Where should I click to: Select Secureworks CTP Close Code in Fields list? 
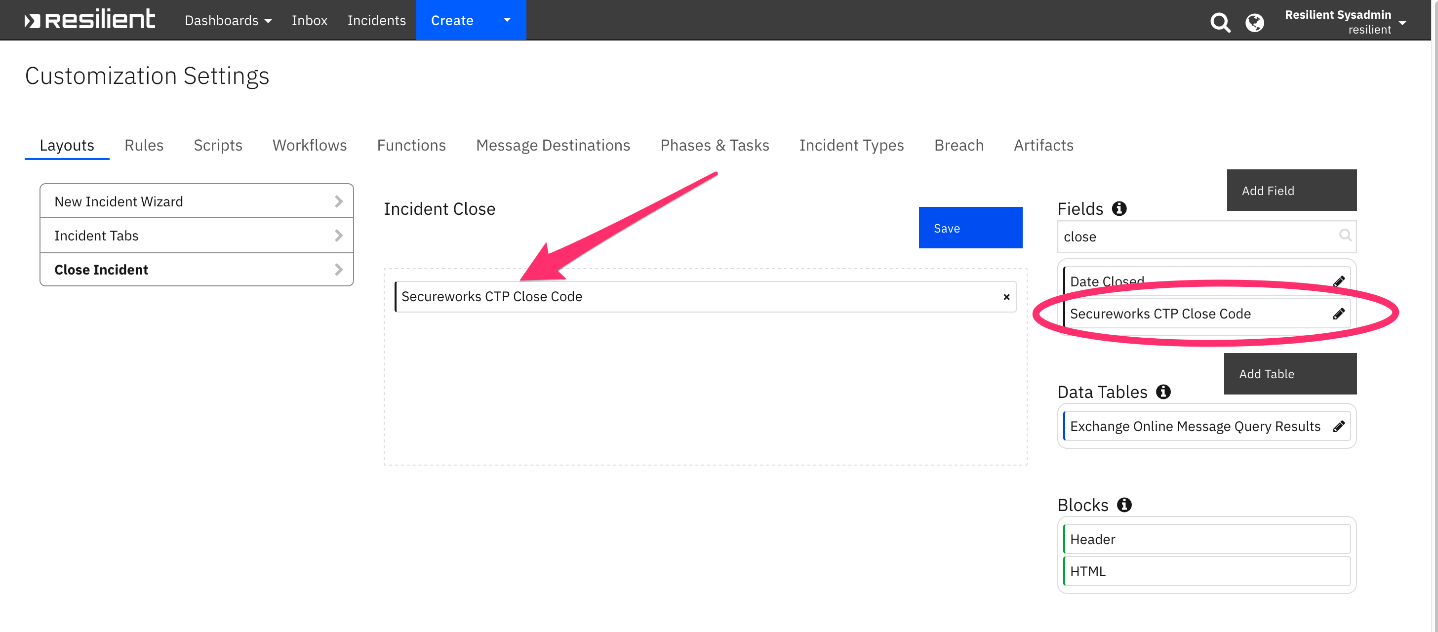(1207, 314)
